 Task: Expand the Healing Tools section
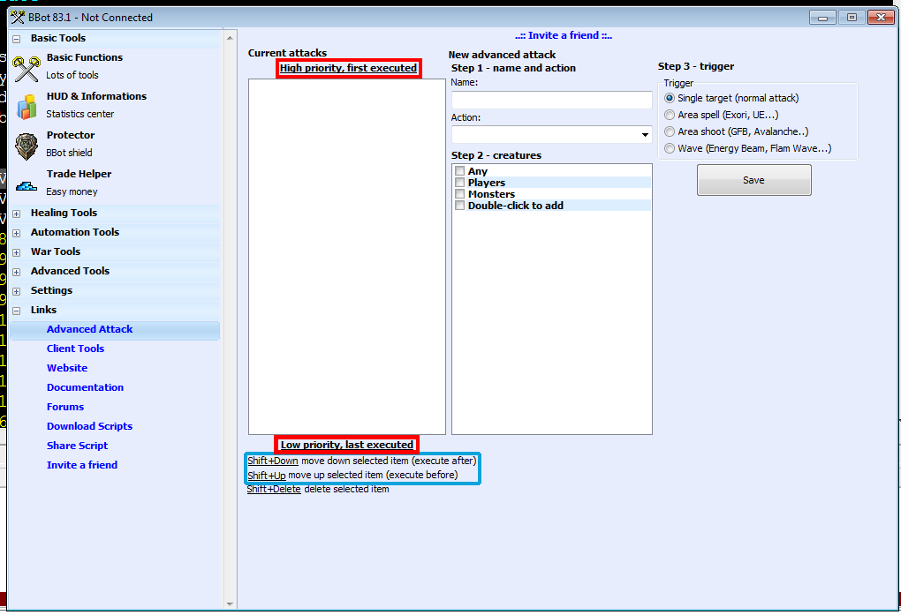16,213
